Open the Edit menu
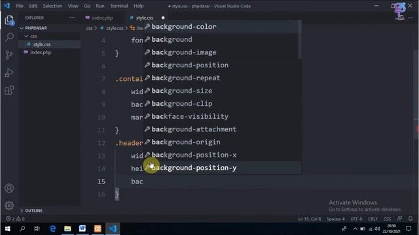Screen dimensions: 419x235 33,6
